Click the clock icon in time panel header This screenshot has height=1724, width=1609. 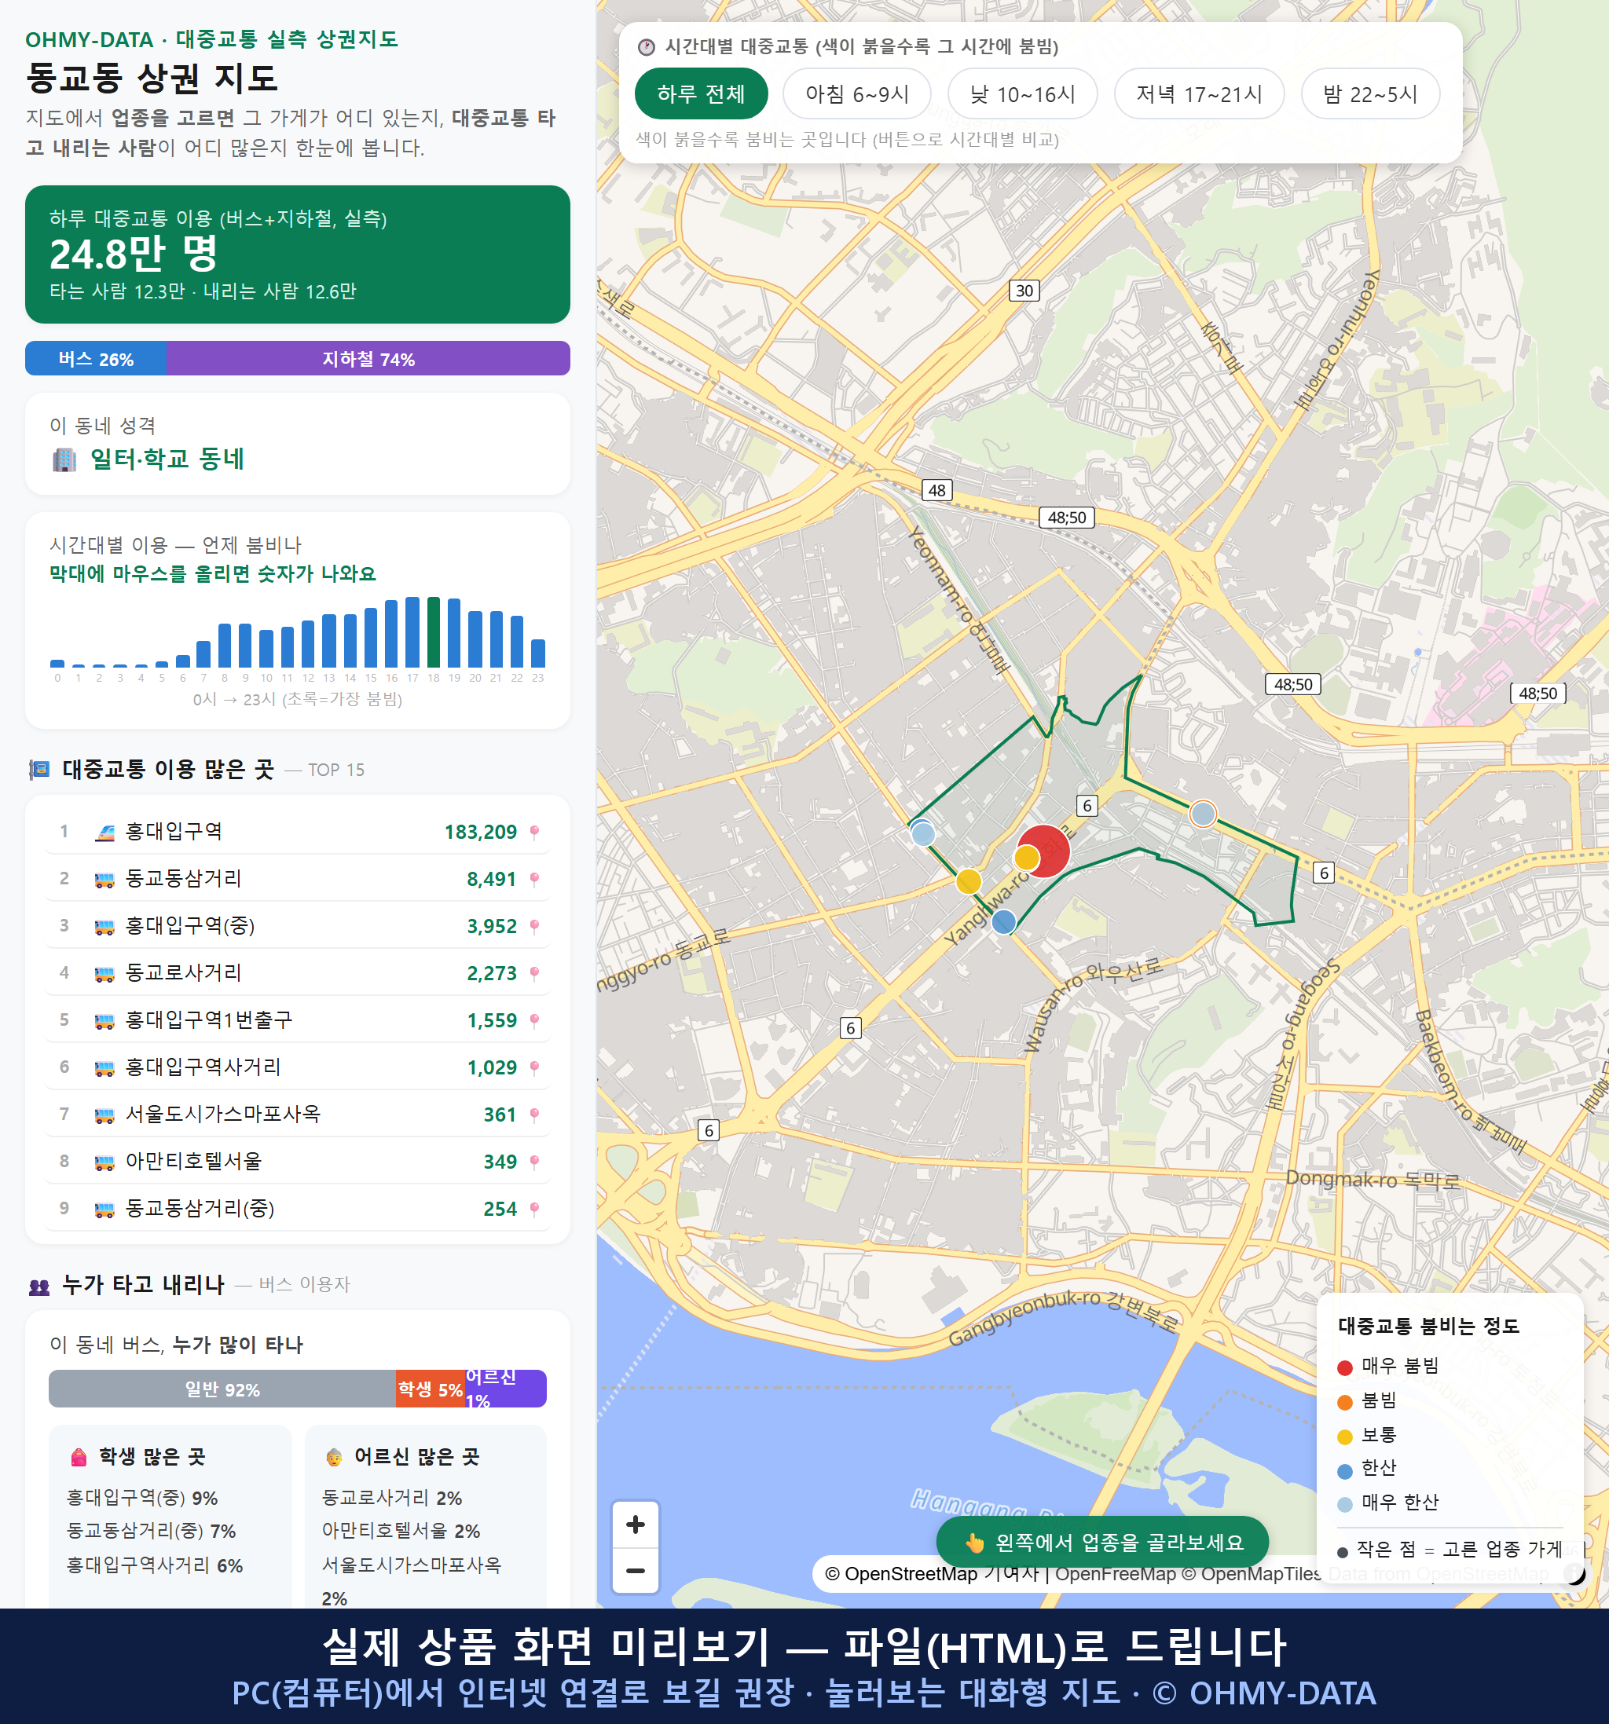(647, 47)
